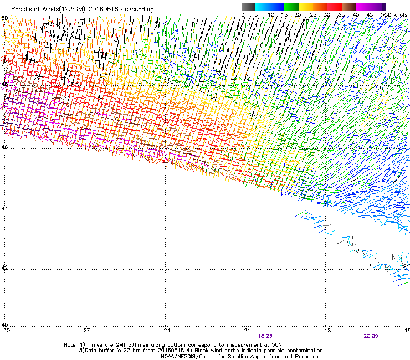
Task: Click the cyan-blue 5-15 knots legend swatch
Action: click(x=270, y=7)
